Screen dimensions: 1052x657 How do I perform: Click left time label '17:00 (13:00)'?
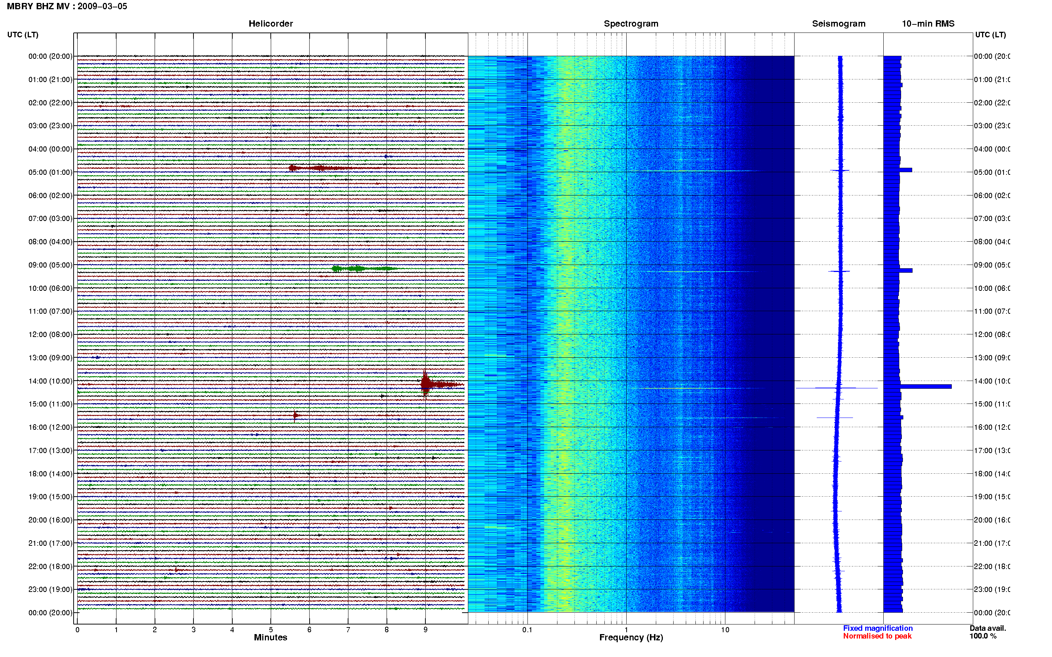point(50,450)
